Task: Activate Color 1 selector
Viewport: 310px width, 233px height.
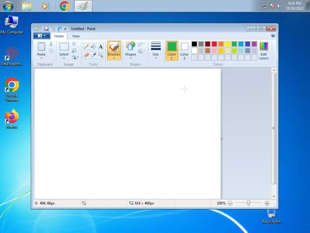Action: tap(172, 51)
